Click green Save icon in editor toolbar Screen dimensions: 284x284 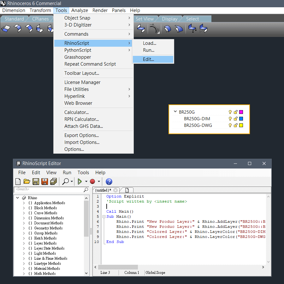[36, 181]
